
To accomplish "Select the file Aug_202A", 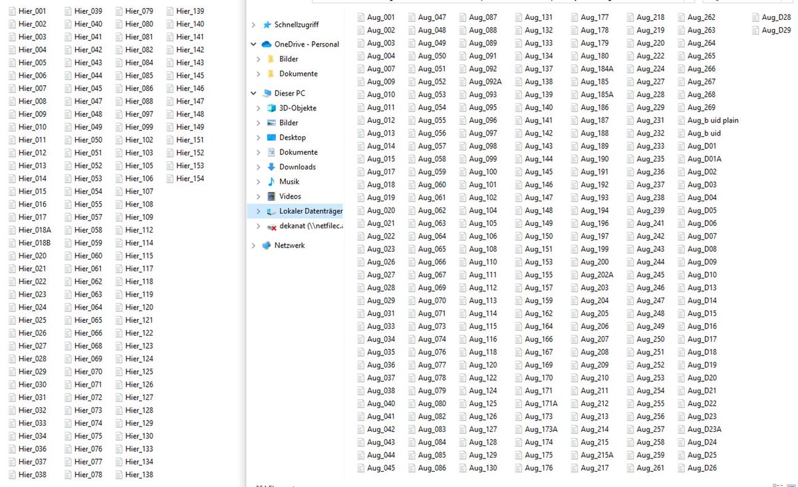I will (x=597, y=275).
